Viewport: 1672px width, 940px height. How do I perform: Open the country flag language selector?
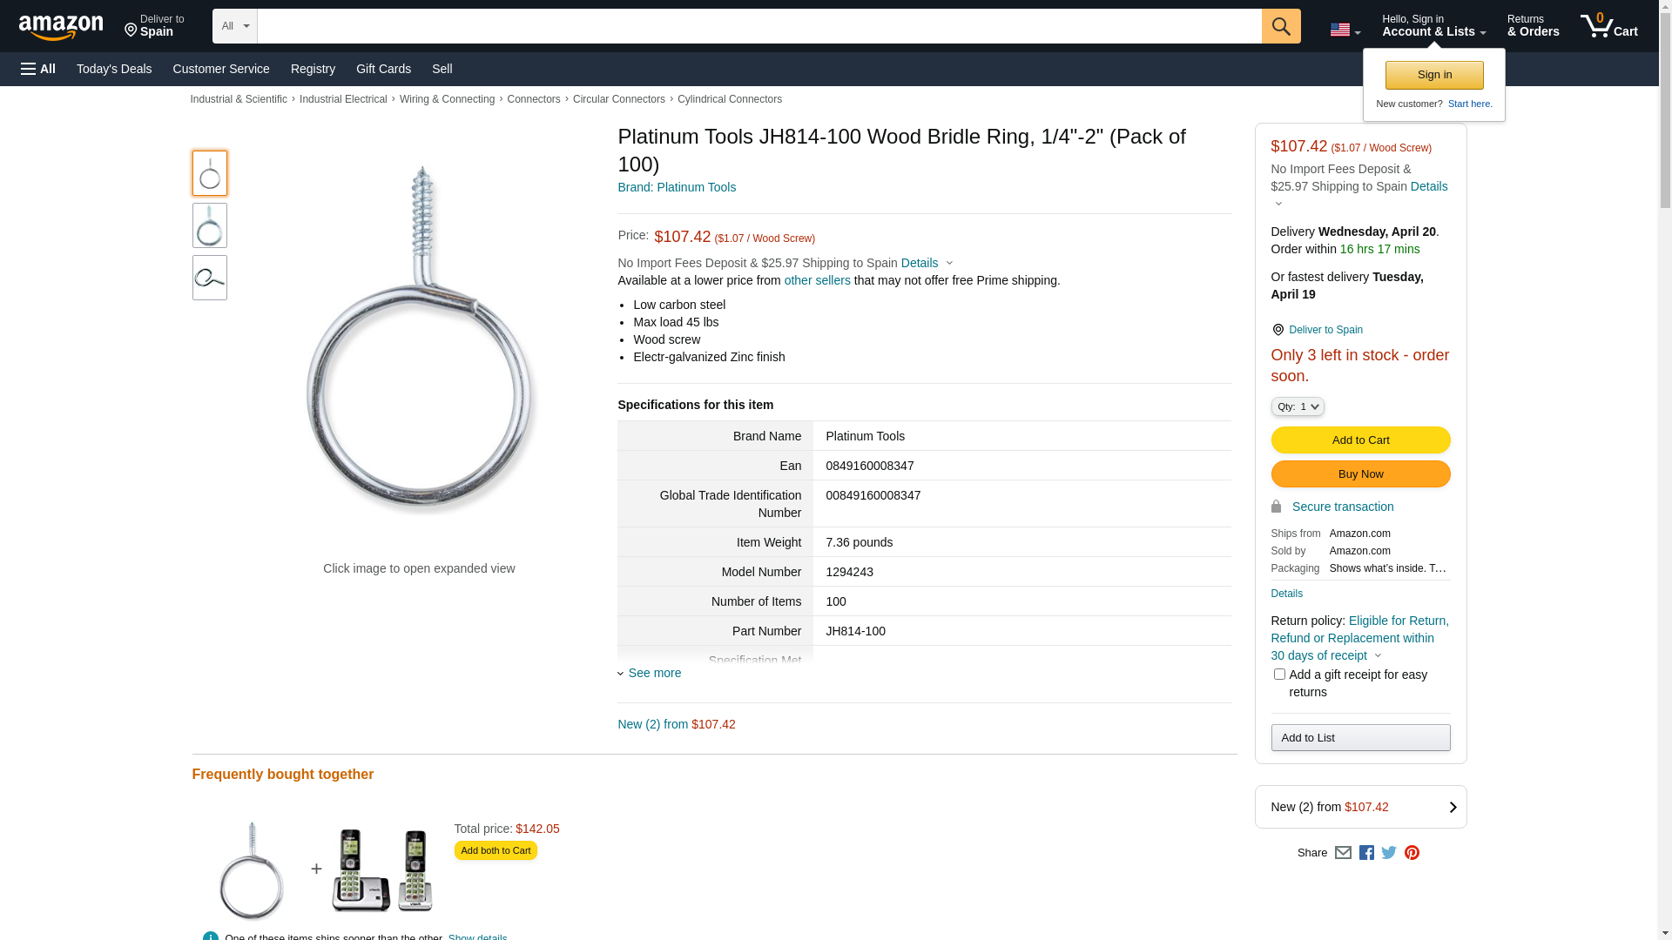pyautogui.click(x=1345, y=30)
